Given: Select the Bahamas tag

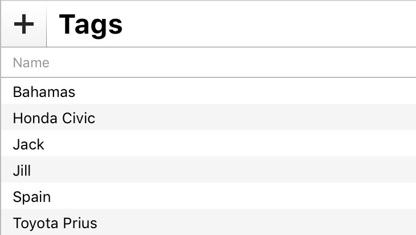Looking at the screenshot, I should click(44, 92).
